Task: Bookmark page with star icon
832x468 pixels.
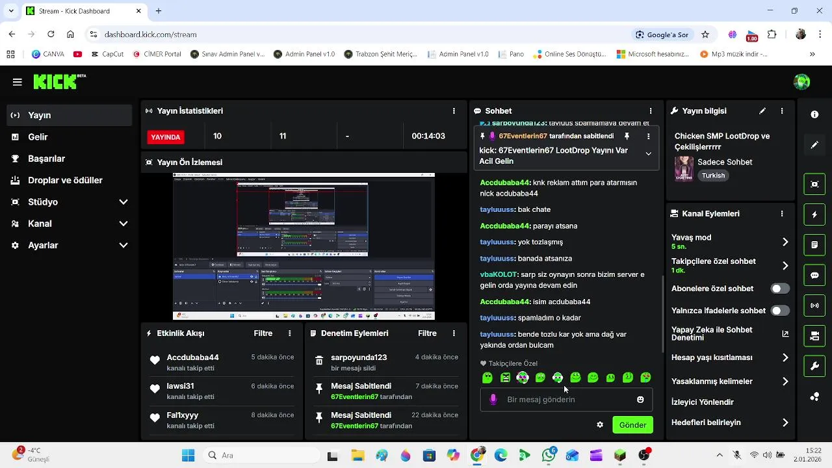Action: pyautogui.click(x=705, y=34)
